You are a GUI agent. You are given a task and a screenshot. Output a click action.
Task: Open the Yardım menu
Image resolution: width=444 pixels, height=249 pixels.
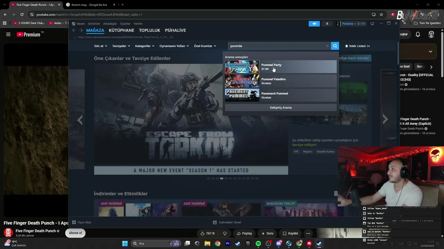pyautogui.click(x=138, y=24)
